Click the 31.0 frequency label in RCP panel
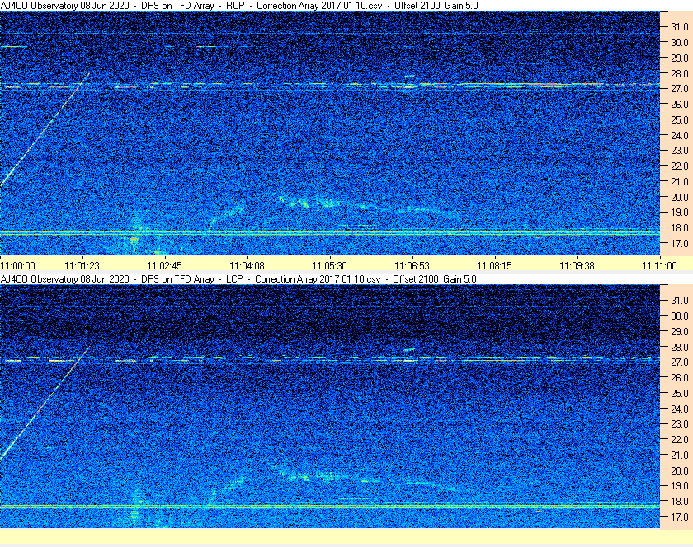693x547 pixels. [x=680, y=27]
